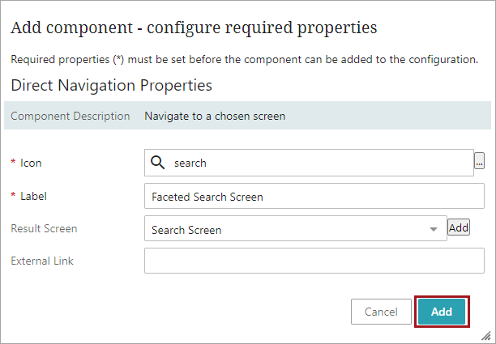Click the red asterisk beside Icon
496x344 pixels.
13,164
